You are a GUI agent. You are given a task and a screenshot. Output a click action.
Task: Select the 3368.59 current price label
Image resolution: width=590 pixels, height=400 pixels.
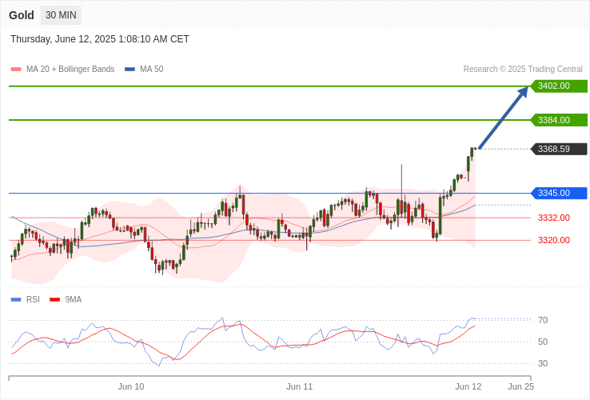[559, 149]
